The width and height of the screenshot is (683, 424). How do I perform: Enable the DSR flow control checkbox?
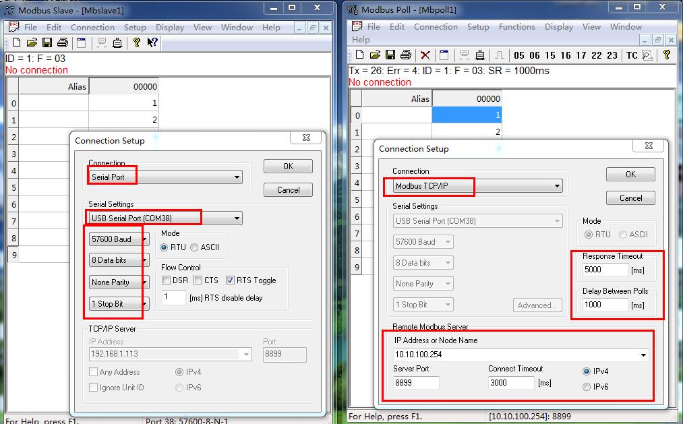click(x=167, y=280)
